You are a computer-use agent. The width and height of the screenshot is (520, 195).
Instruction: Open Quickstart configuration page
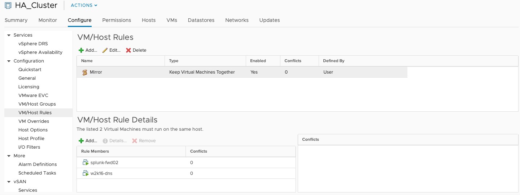(30, 70)
